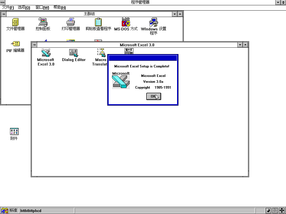286x214 pixels.
Task: Open the 剪贴板查看程序 clipboard viewer icon
Action: click(x=98, y=22)
